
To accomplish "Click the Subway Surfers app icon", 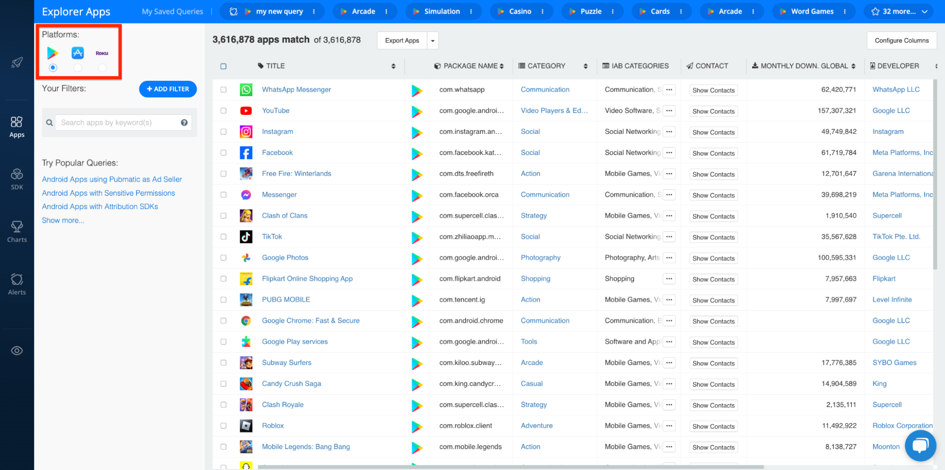I will (246, 363).
